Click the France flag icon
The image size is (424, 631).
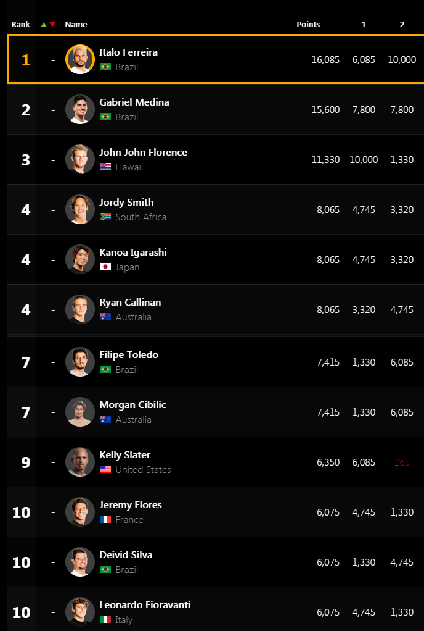tap(105, 519)
